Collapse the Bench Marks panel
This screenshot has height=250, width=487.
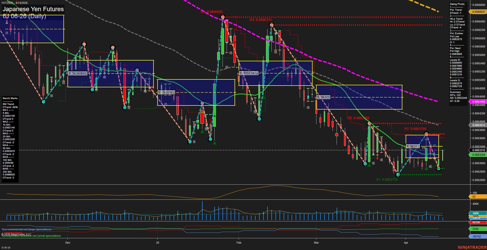(x=10, y=98)
